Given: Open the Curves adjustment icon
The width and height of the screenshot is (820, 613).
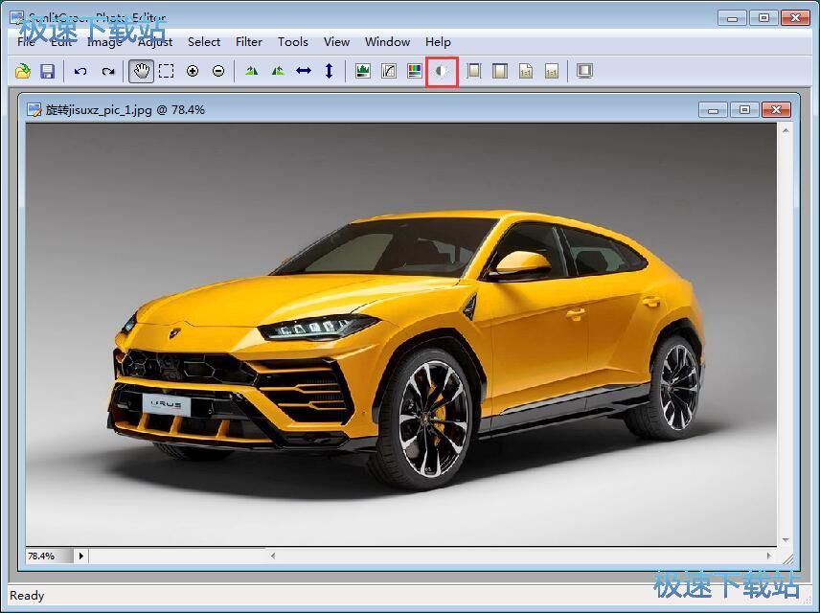Looking at the screenshot, I should [x=389, y=71].
